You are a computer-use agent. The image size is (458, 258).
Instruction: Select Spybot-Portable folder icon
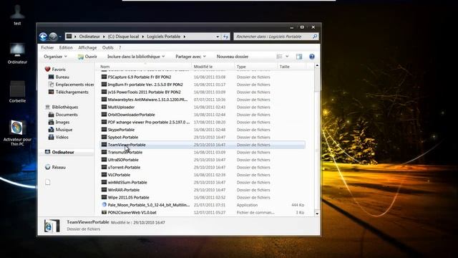pos(104,137)
